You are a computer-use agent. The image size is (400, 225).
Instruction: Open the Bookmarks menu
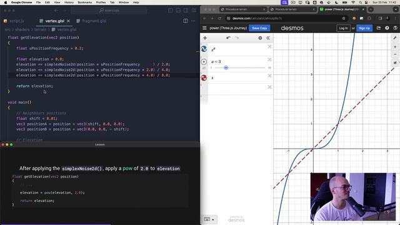85,2
